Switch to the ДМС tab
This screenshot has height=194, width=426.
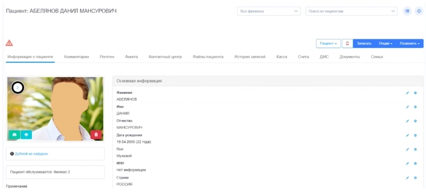click(x=324, y=57)
